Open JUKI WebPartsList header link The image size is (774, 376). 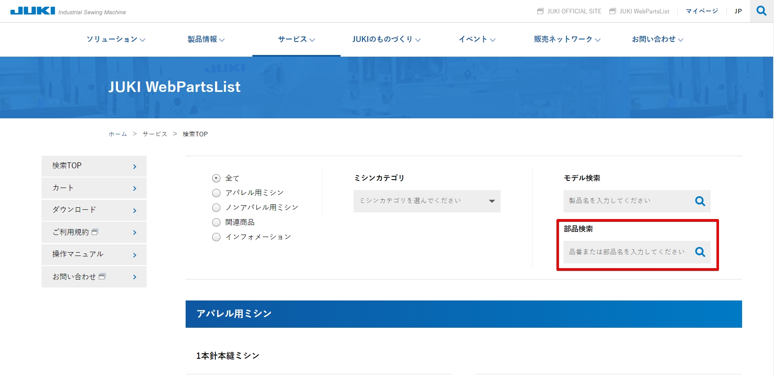coord(644,11)
